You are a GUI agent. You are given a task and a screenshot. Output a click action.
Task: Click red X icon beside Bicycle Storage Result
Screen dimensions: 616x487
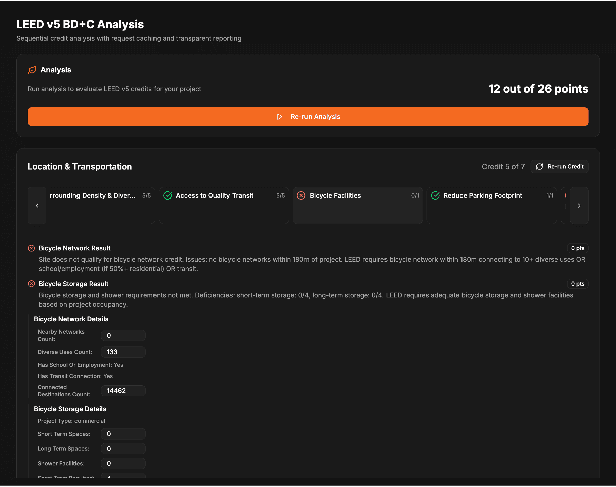[31, 284]
